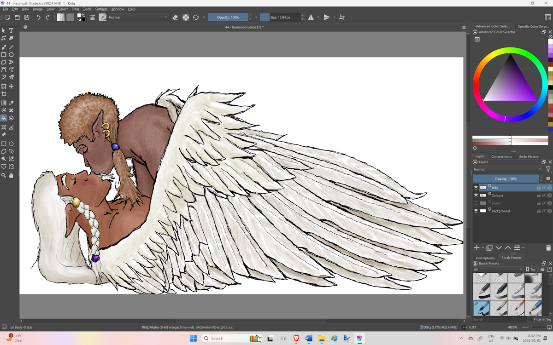Open the Filter menu
Viewport: 553px width, 345px height.
[x=75, y=9]
